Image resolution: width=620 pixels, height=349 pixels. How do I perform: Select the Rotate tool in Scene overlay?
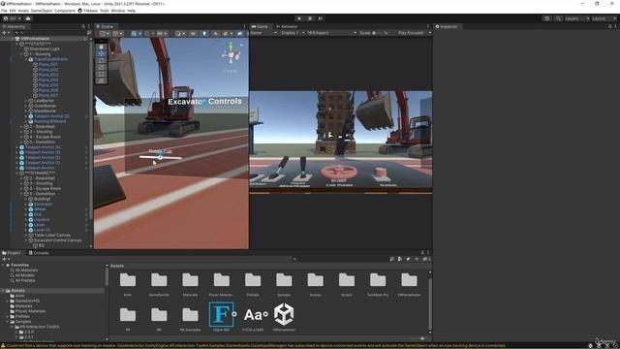point(101,60)
